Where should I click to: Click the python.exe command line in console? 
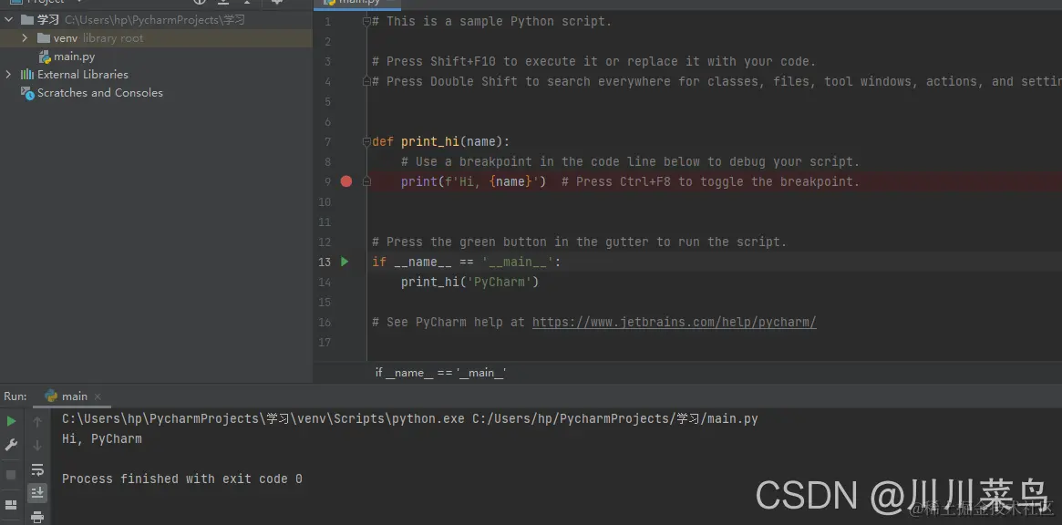point(410,418)
